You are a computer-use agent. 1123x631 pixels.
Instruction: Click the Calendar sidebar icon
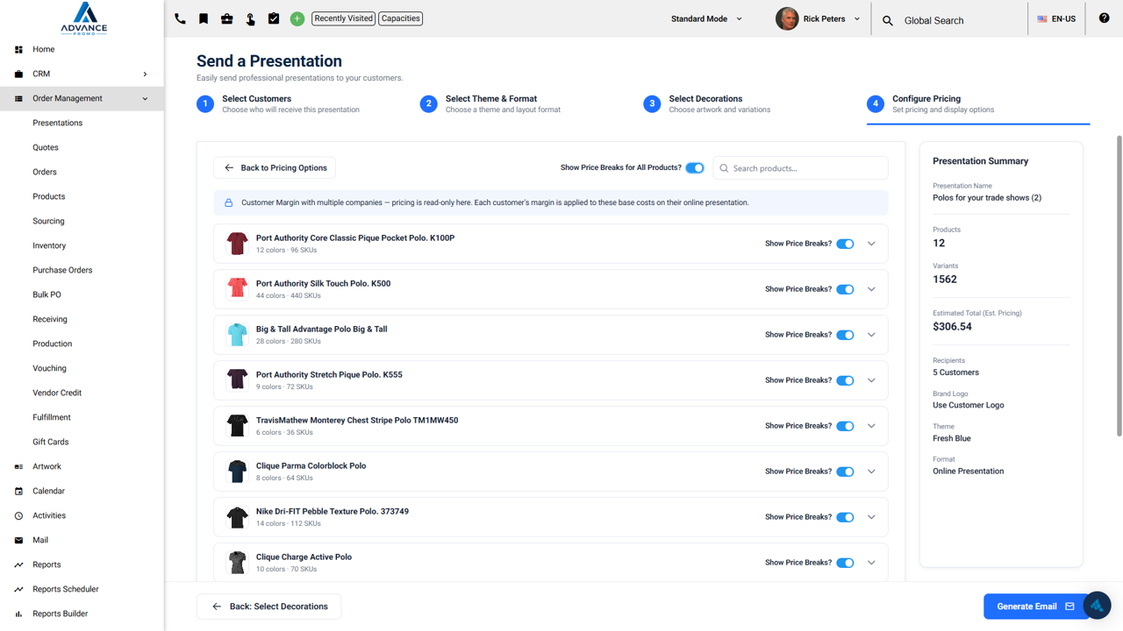tap(18, 491)
